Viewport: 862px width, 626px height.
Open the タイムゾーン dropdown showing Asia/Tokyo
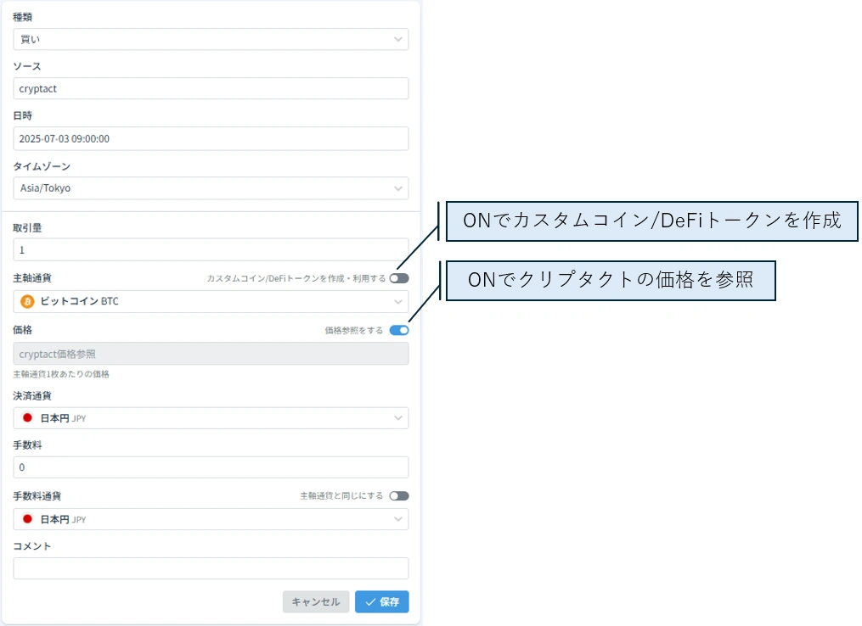(x=211, y=187)
